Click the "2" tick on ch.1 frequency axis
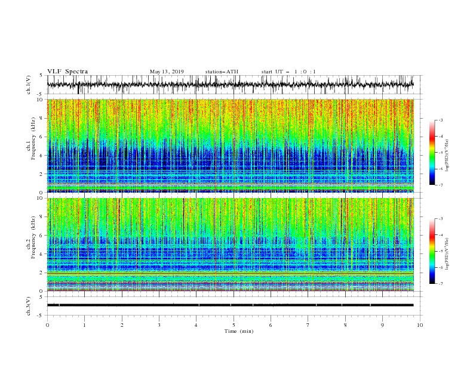Image resolution: width=473 pixels, height=365 pixels. tap(41, 174)
